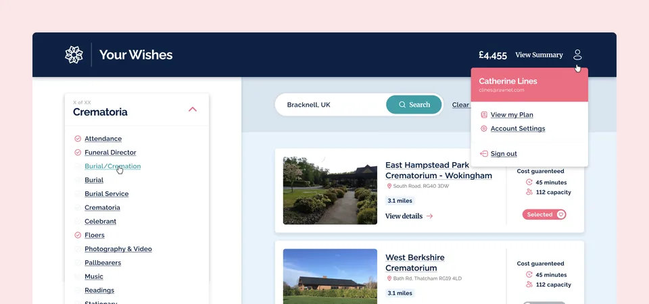Collapse the Crematoria panel chevron
This screenshot has width=649, height=304.
(193, 109)
